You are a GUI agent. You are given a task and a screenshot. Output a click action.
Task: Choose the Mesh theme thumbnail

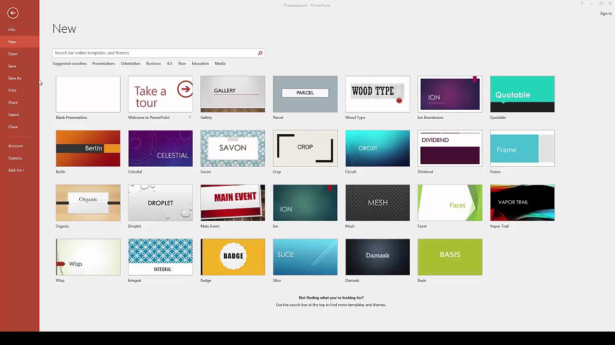(378, 203)
